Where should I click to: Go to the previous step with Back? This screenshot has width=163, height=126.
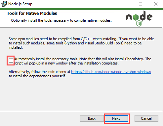click(x=92, y=118)
